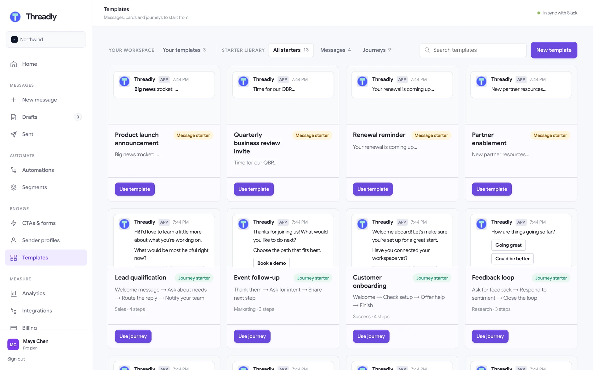This screenshot has height=370, width=593.
Task: Click the Sent paper-plane icon
Action: [14, 134]
